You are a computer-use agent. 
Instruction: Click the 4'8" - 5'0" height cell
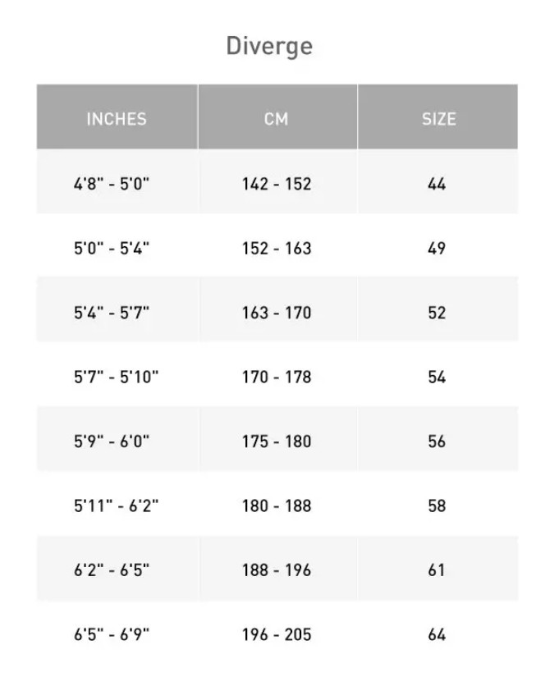pyautogui.click(x=112, y=184)
